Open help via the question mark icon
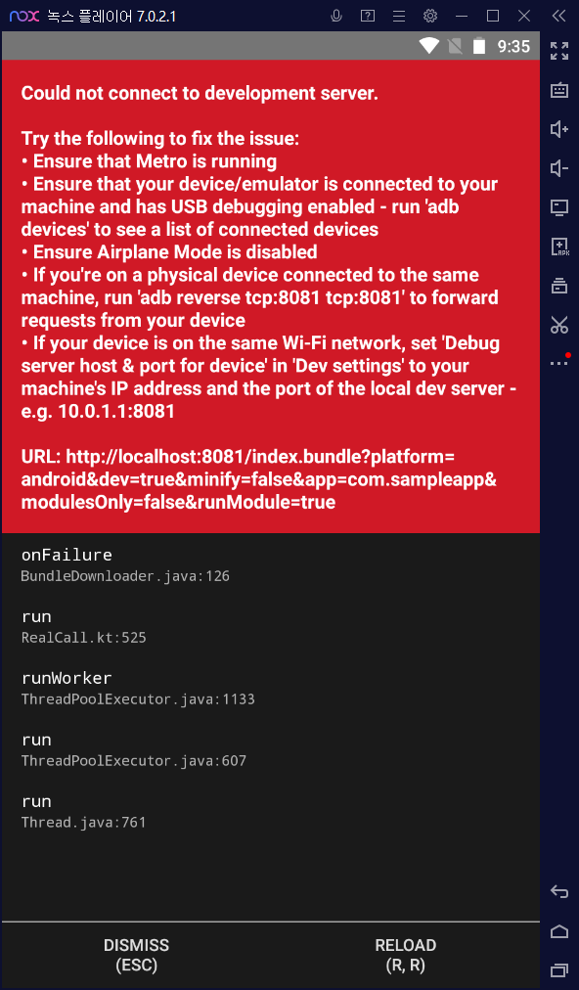The image size is (579, 990). pyautogui.click(x=367, y=16)
